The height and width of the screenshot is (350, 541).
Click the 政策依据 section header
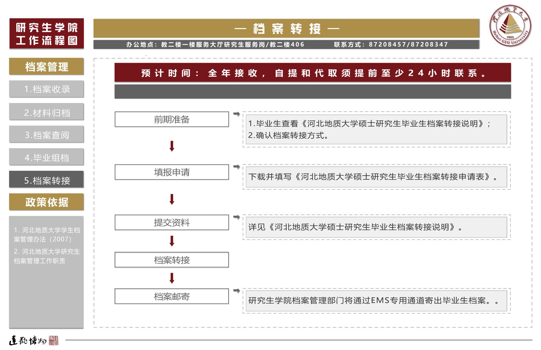coord(46,202)
